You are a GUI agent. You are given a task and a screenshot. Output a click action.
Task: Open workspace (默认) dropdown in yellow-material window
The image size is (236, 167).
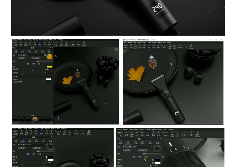click(15, 42)
